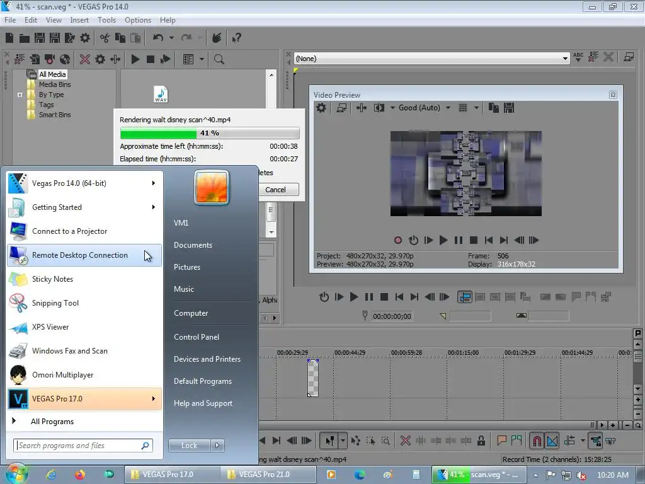Search media with the magnifier icon
Screen dimensions: 645x484
[x=219, y=59]
